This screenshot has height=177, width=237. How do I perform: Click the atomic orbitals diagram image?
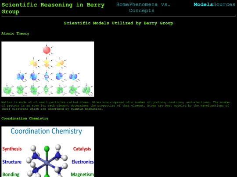48,69
